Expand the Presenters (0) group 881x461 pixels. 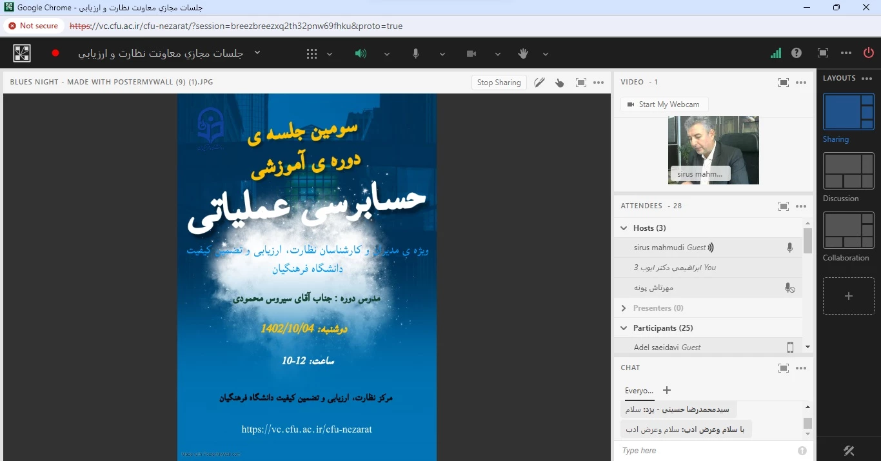coord(624,308)
